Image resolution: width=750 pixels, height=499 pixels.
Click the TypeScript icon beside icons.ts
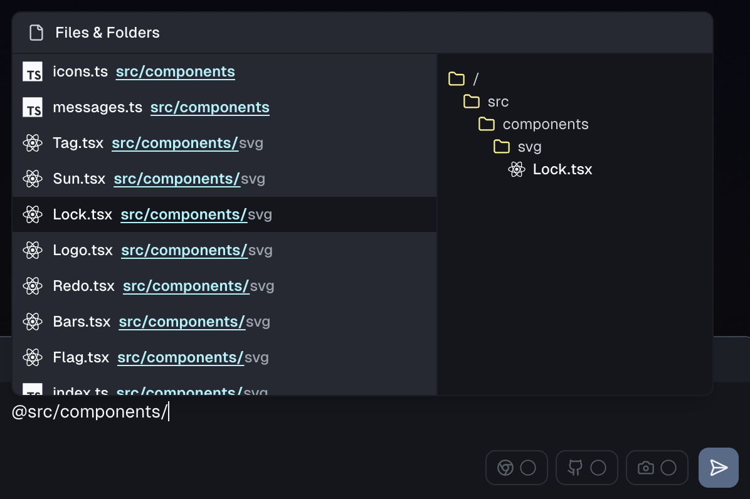coord(33,72)
